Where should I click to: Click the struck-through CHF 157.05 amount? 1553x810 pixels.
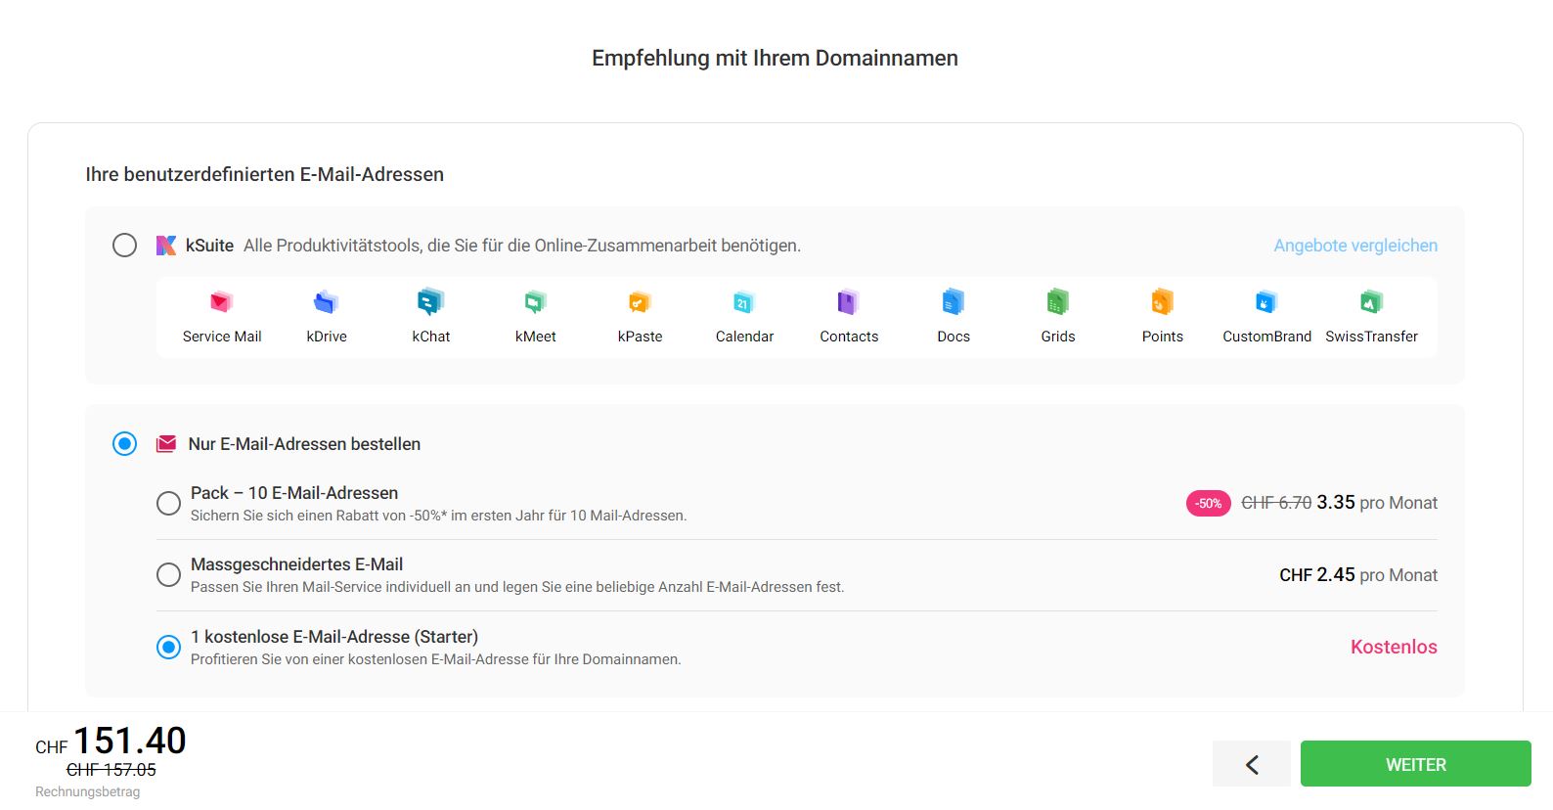click(111, 770)
